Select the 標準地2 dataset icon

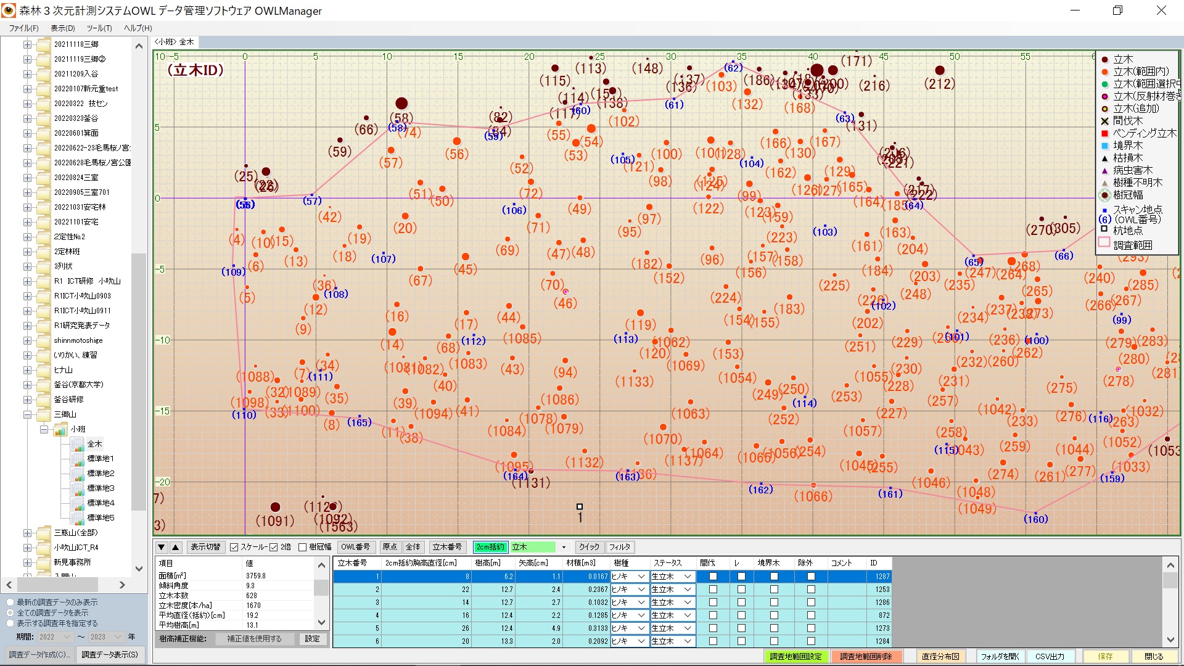pos(78,474)
